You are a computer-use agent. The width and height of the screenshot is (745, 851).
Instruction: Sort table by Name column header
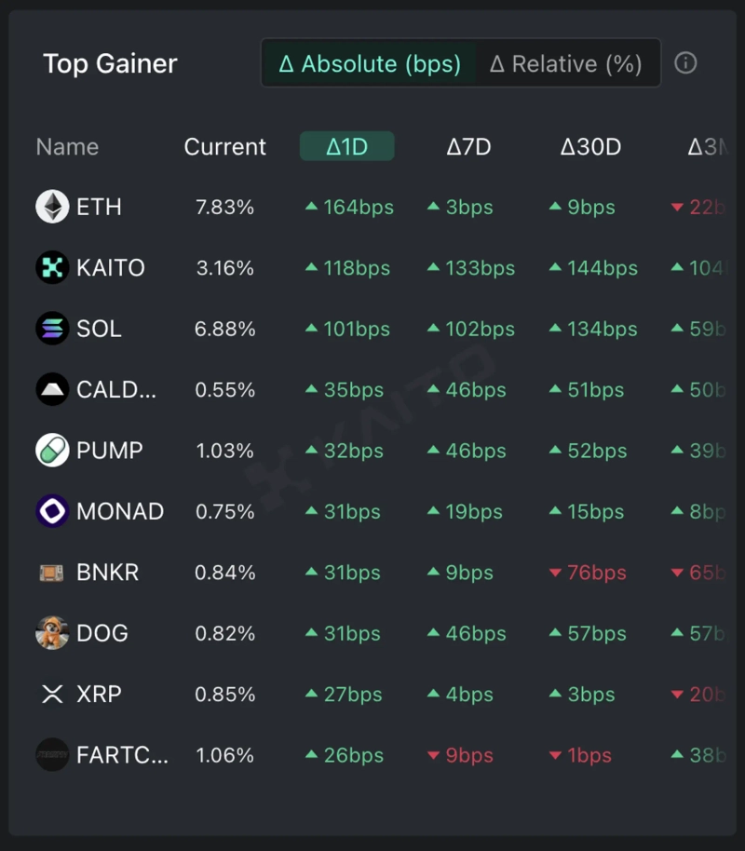coord(67,147)
